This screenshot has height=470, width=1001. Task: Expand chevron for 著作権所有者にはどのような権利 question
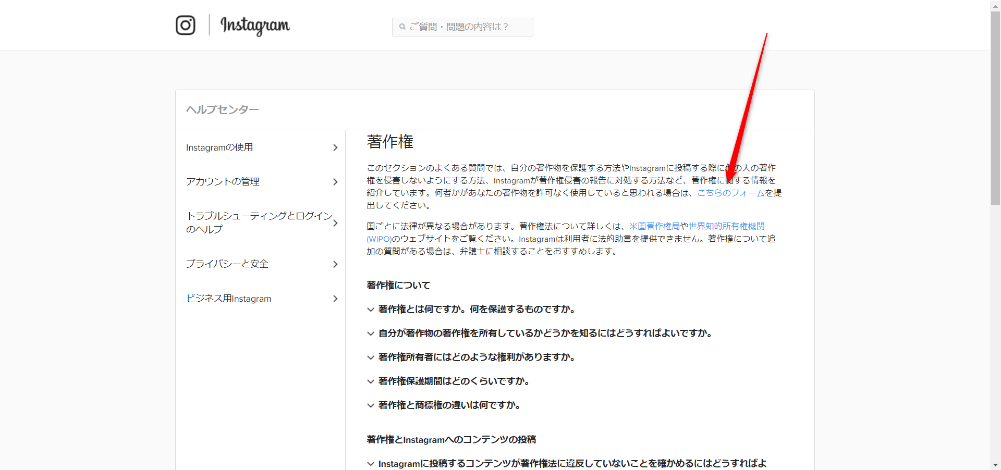pos(371,357)
